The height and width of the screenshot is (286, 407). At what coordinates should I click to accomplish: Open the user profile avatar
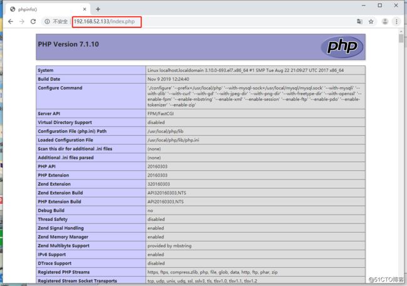click(x=385, y=21)
